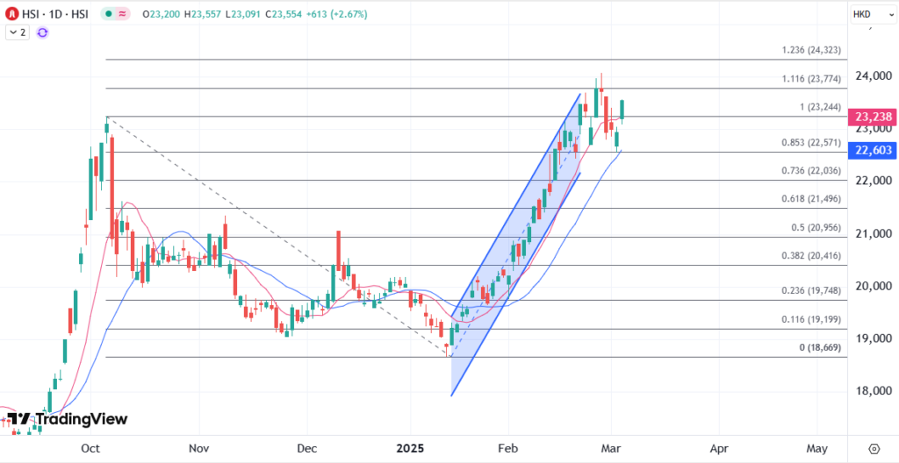Click the red 23,238 price label
The image size is (899, 463).
click(x=874, y=117)
